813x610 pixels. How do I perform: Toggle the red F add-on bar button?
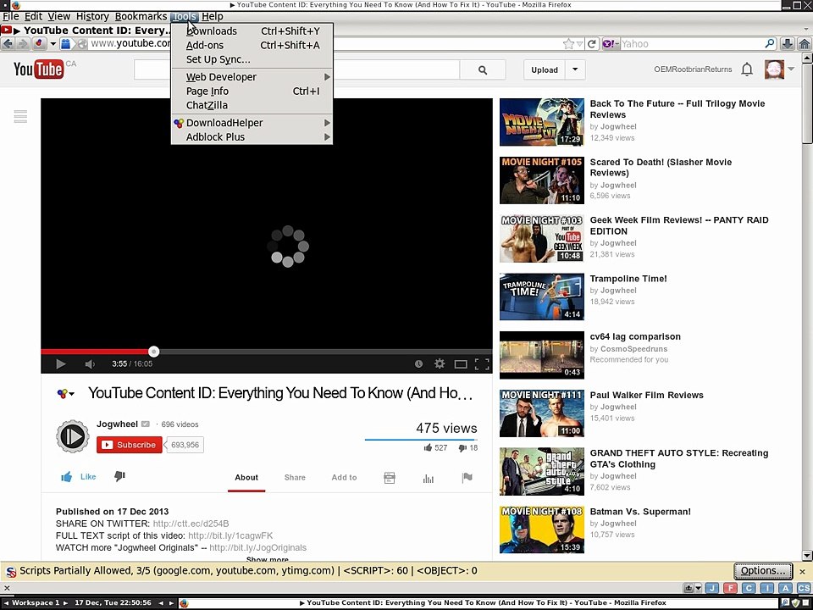pyautogui.click(x=731, y=588)
